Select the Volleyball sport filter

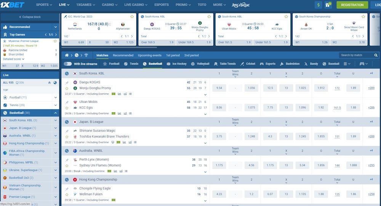[x=200, y=64]
